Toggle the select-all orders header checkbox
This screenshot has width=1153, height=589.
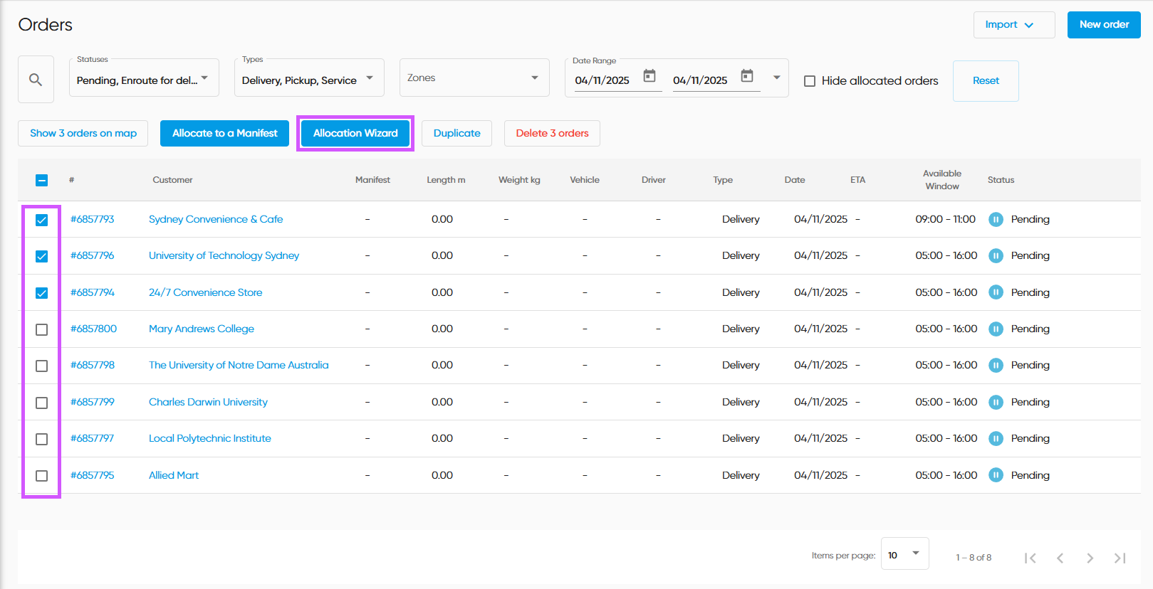(x=42, y=180)
